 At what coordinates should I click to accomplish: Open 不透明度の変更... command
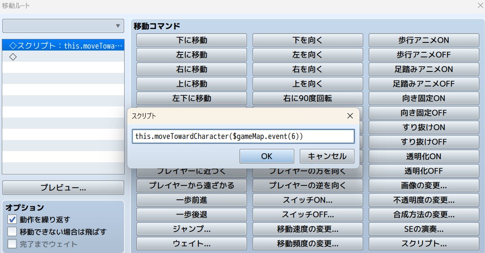click(424, 200)
